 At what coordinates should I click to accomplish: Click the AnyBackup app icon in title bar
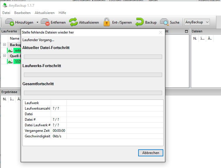[x=5, y=5]
